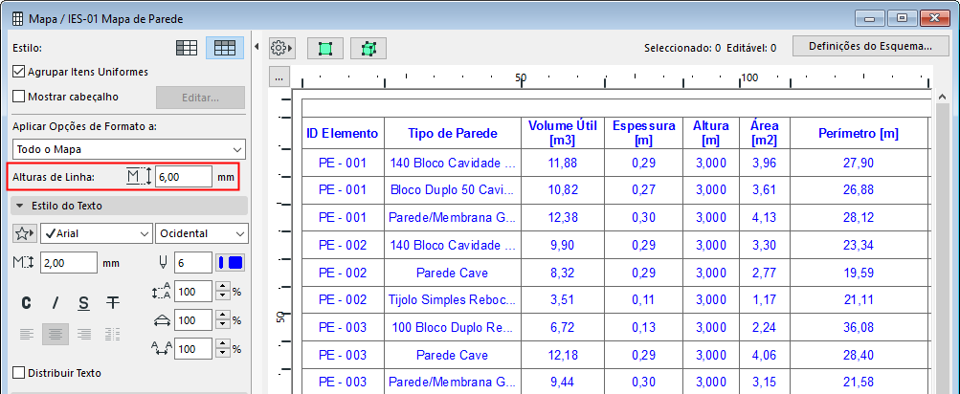Click the disabled Editar button
Viewport: 960px width, 394px height.
click(200, 98)
